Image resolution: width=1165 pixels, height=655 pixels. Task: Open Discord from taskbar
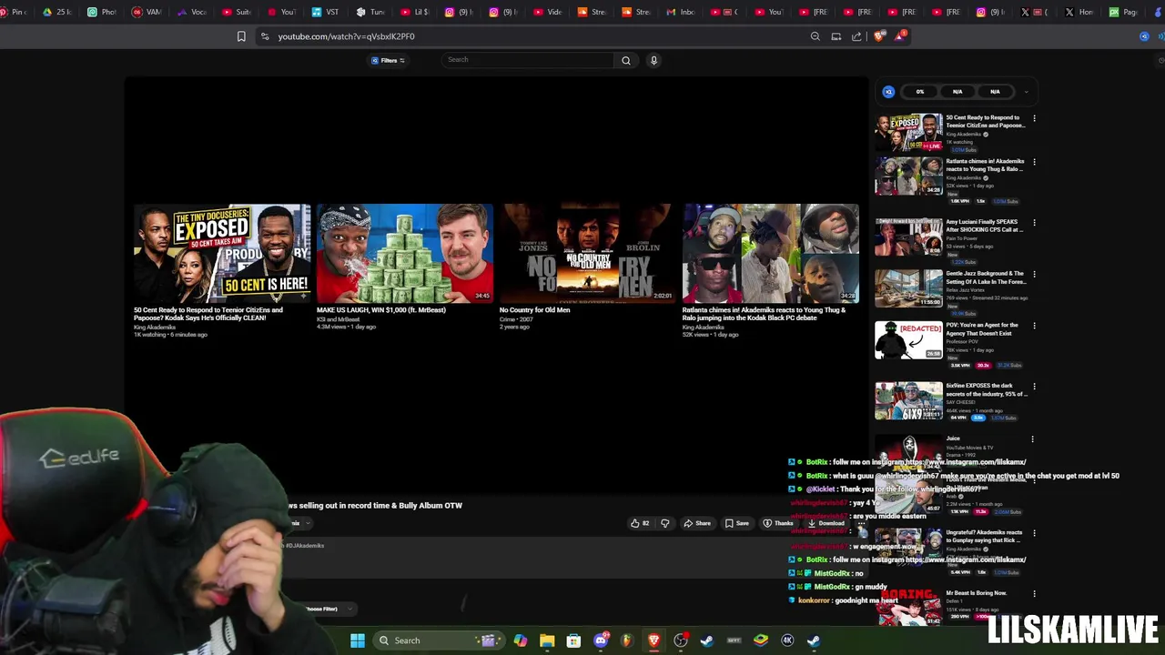point(601,640)
